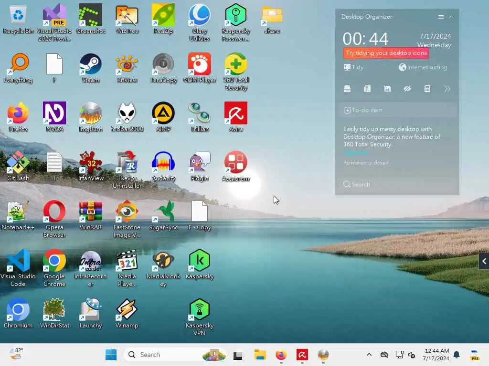
Task: Select the WinDirStat desktop shortcut
Action: (54, 313)
